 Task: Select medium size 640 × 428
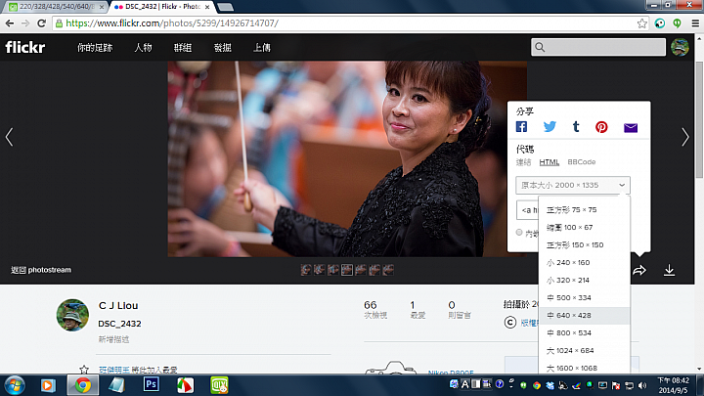584,315
